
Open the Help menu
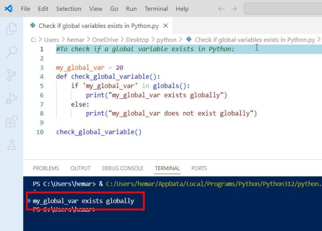tap(182, 9)
